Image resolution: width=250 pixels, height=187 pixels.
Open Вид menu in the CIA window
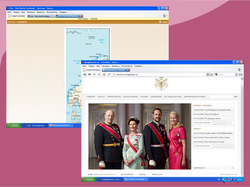coord(23,12)
